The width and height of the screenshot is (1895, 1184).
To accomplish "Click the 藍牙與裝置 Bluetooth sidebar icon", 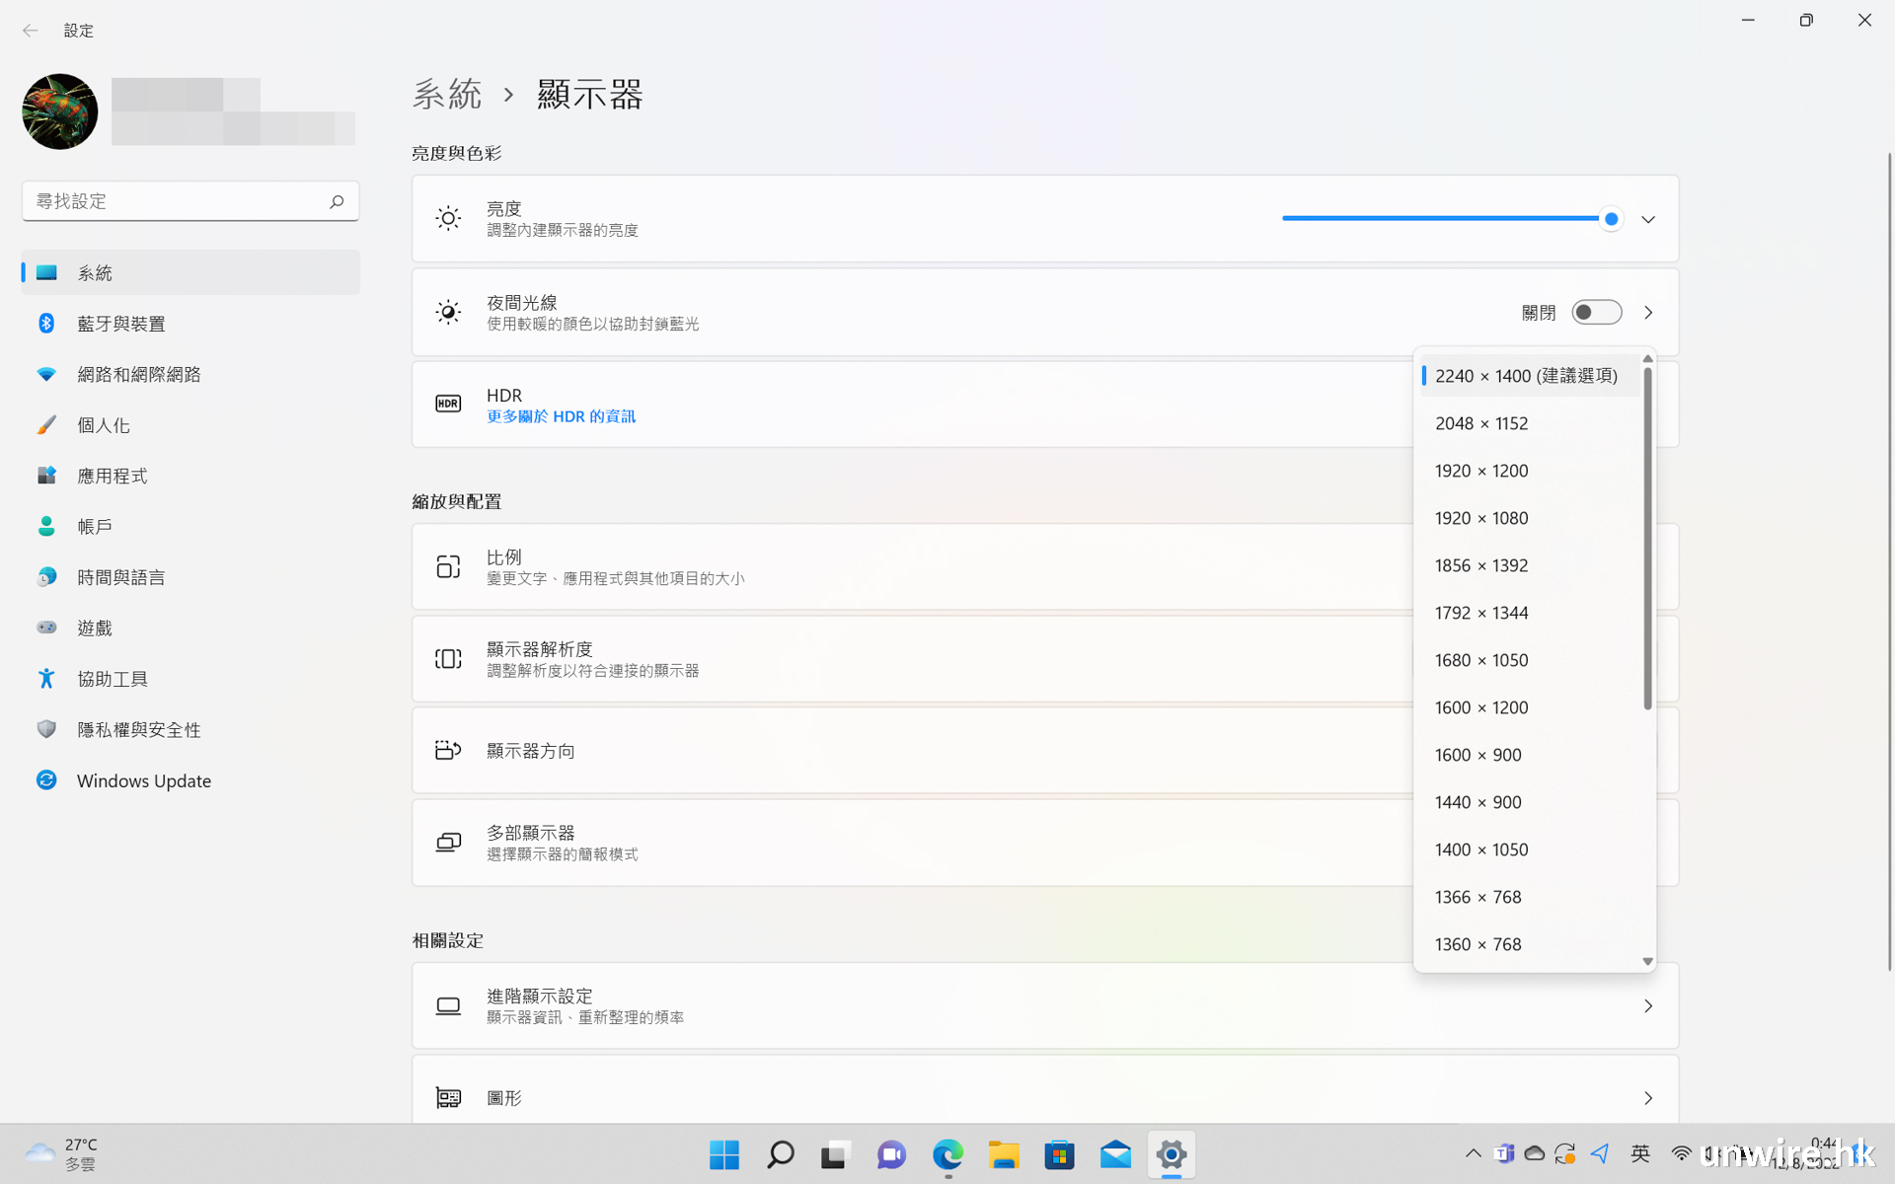I will pos(46,324).
